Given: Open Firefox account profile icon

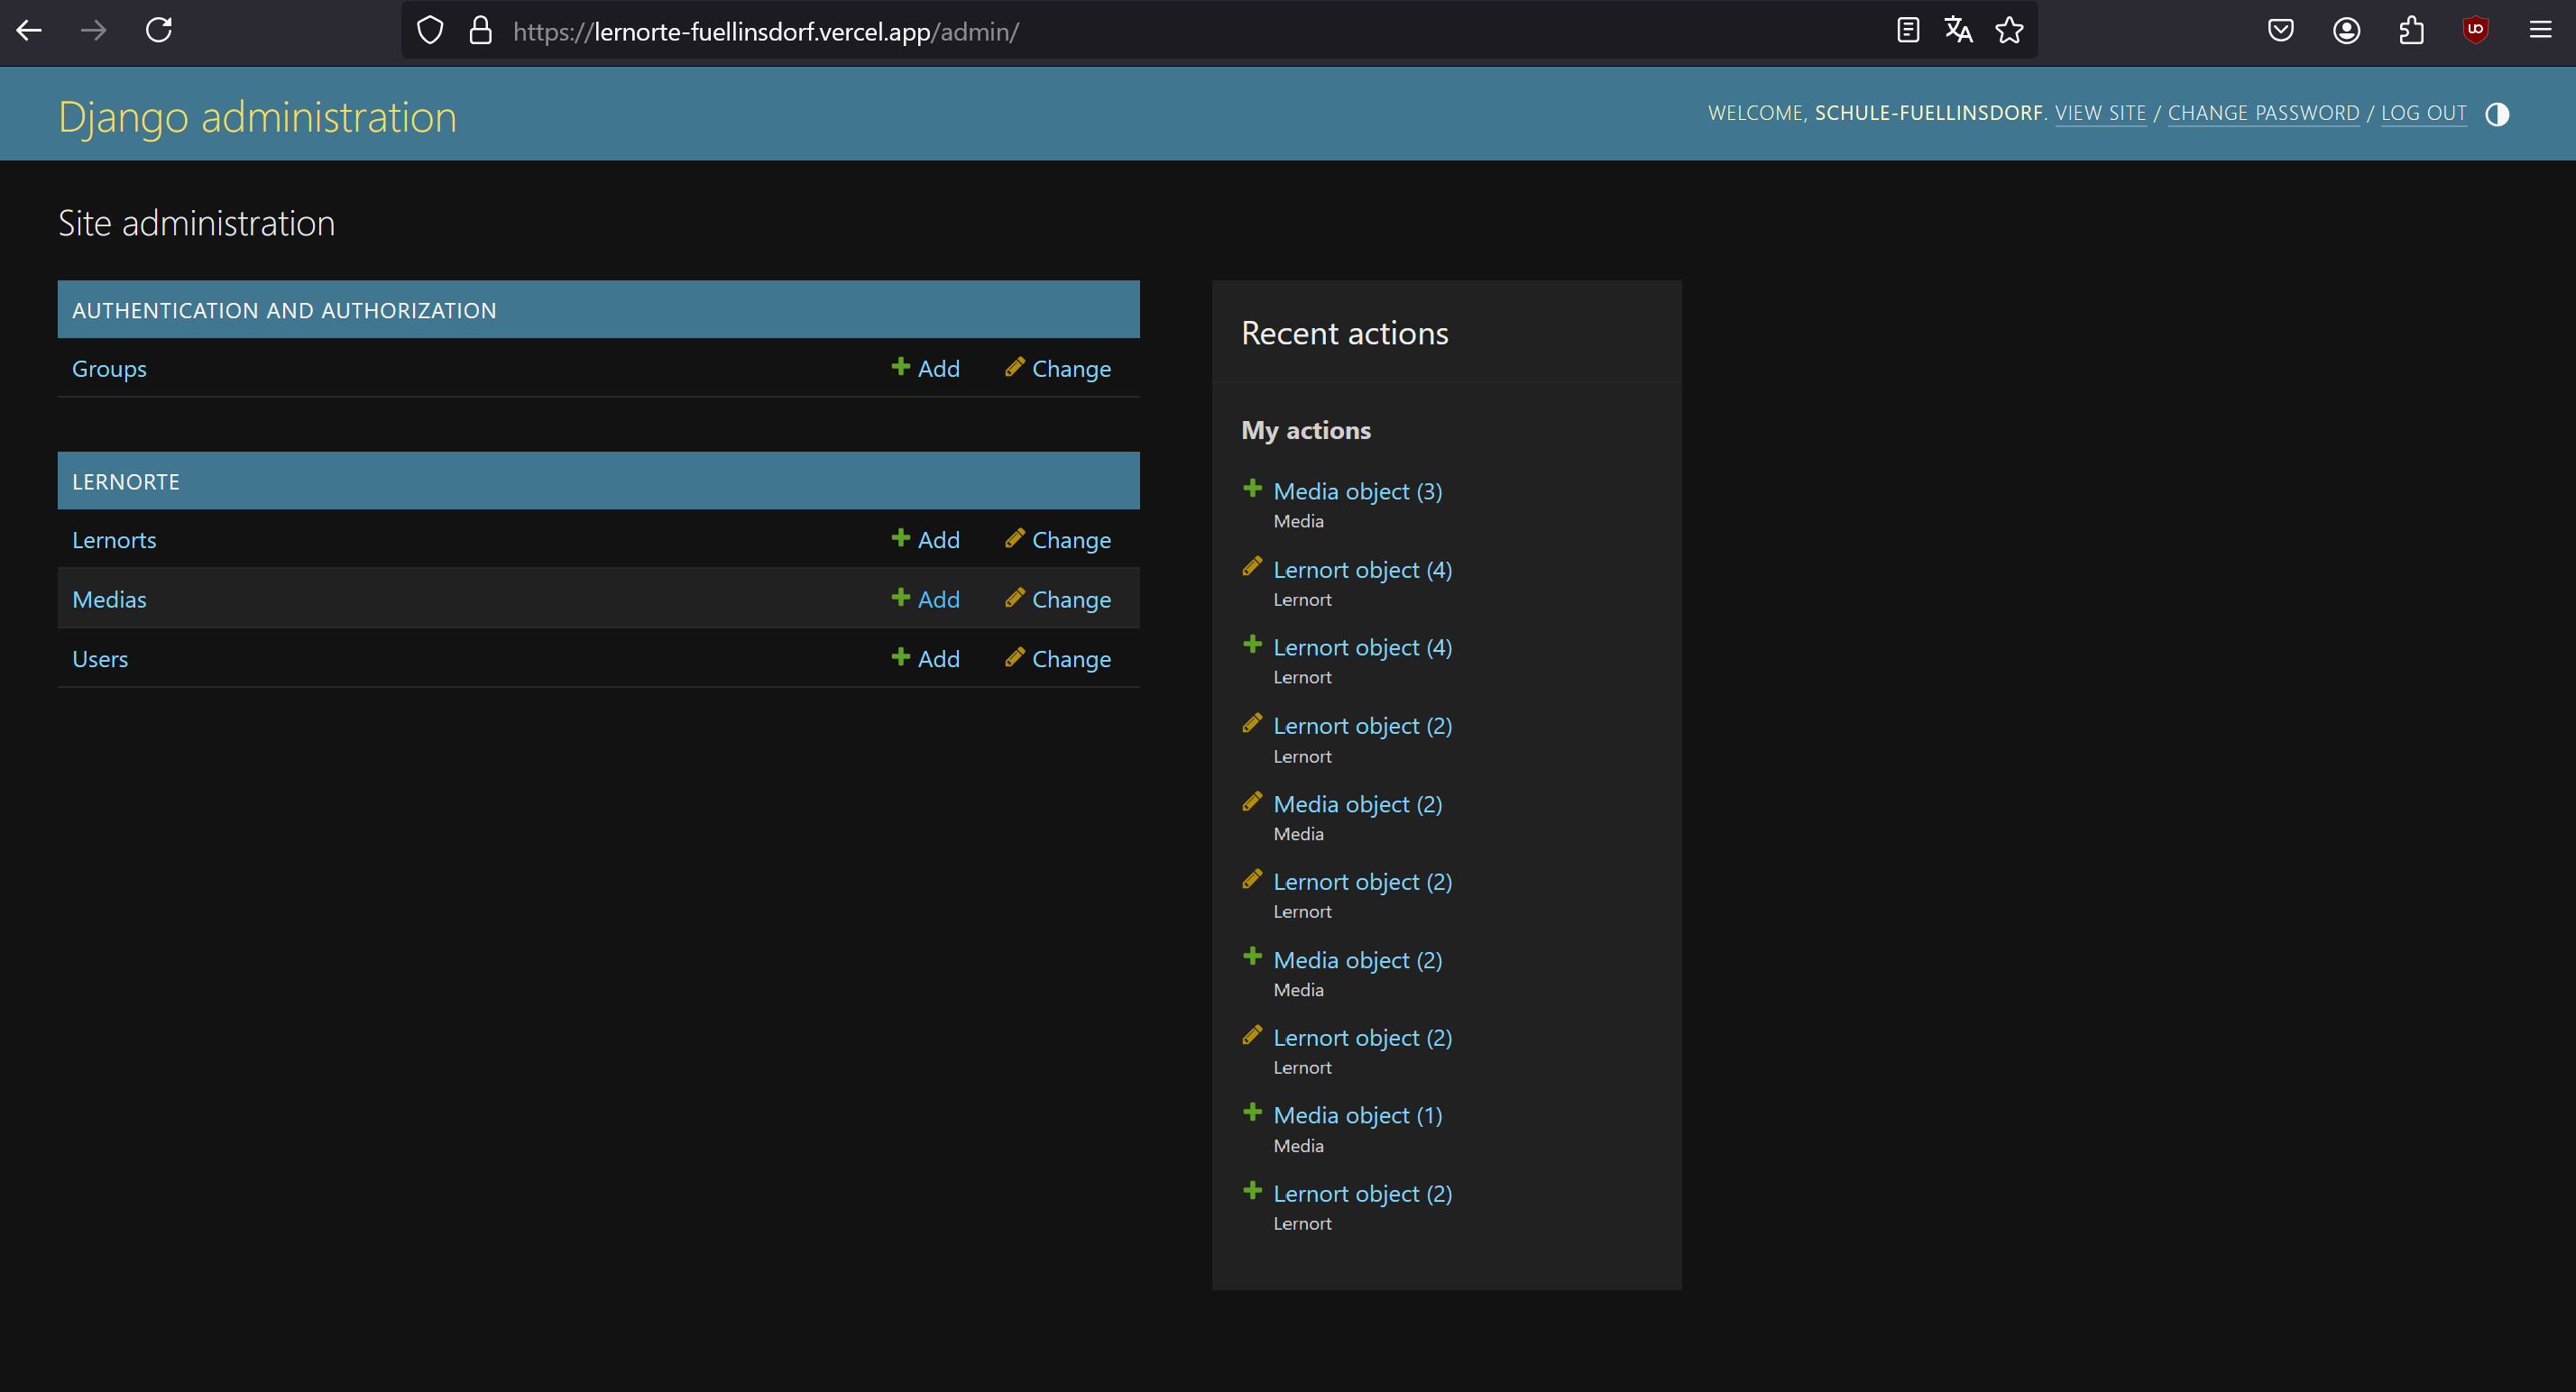Looking at the screenshot, I should point(2346,30).
